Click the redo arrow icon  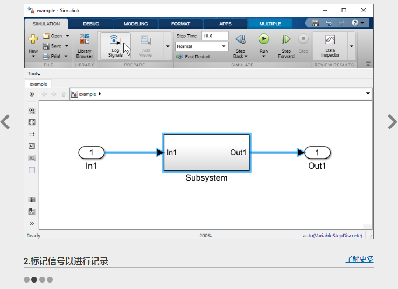341,23
